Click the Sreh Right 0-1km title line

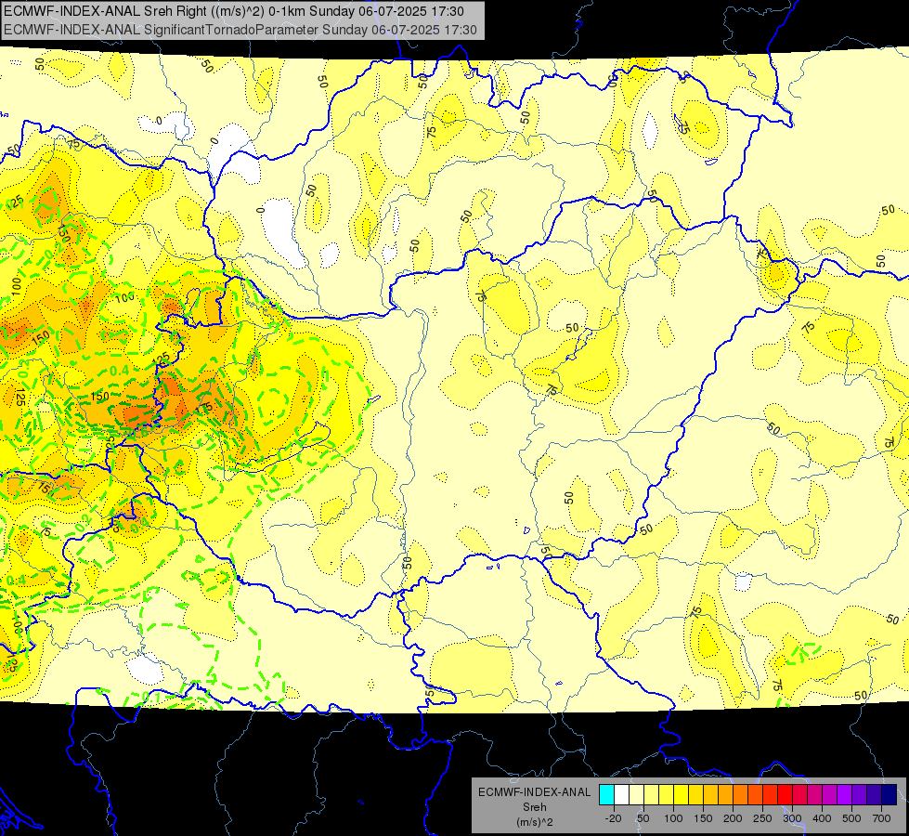click(x=234, y=11)
